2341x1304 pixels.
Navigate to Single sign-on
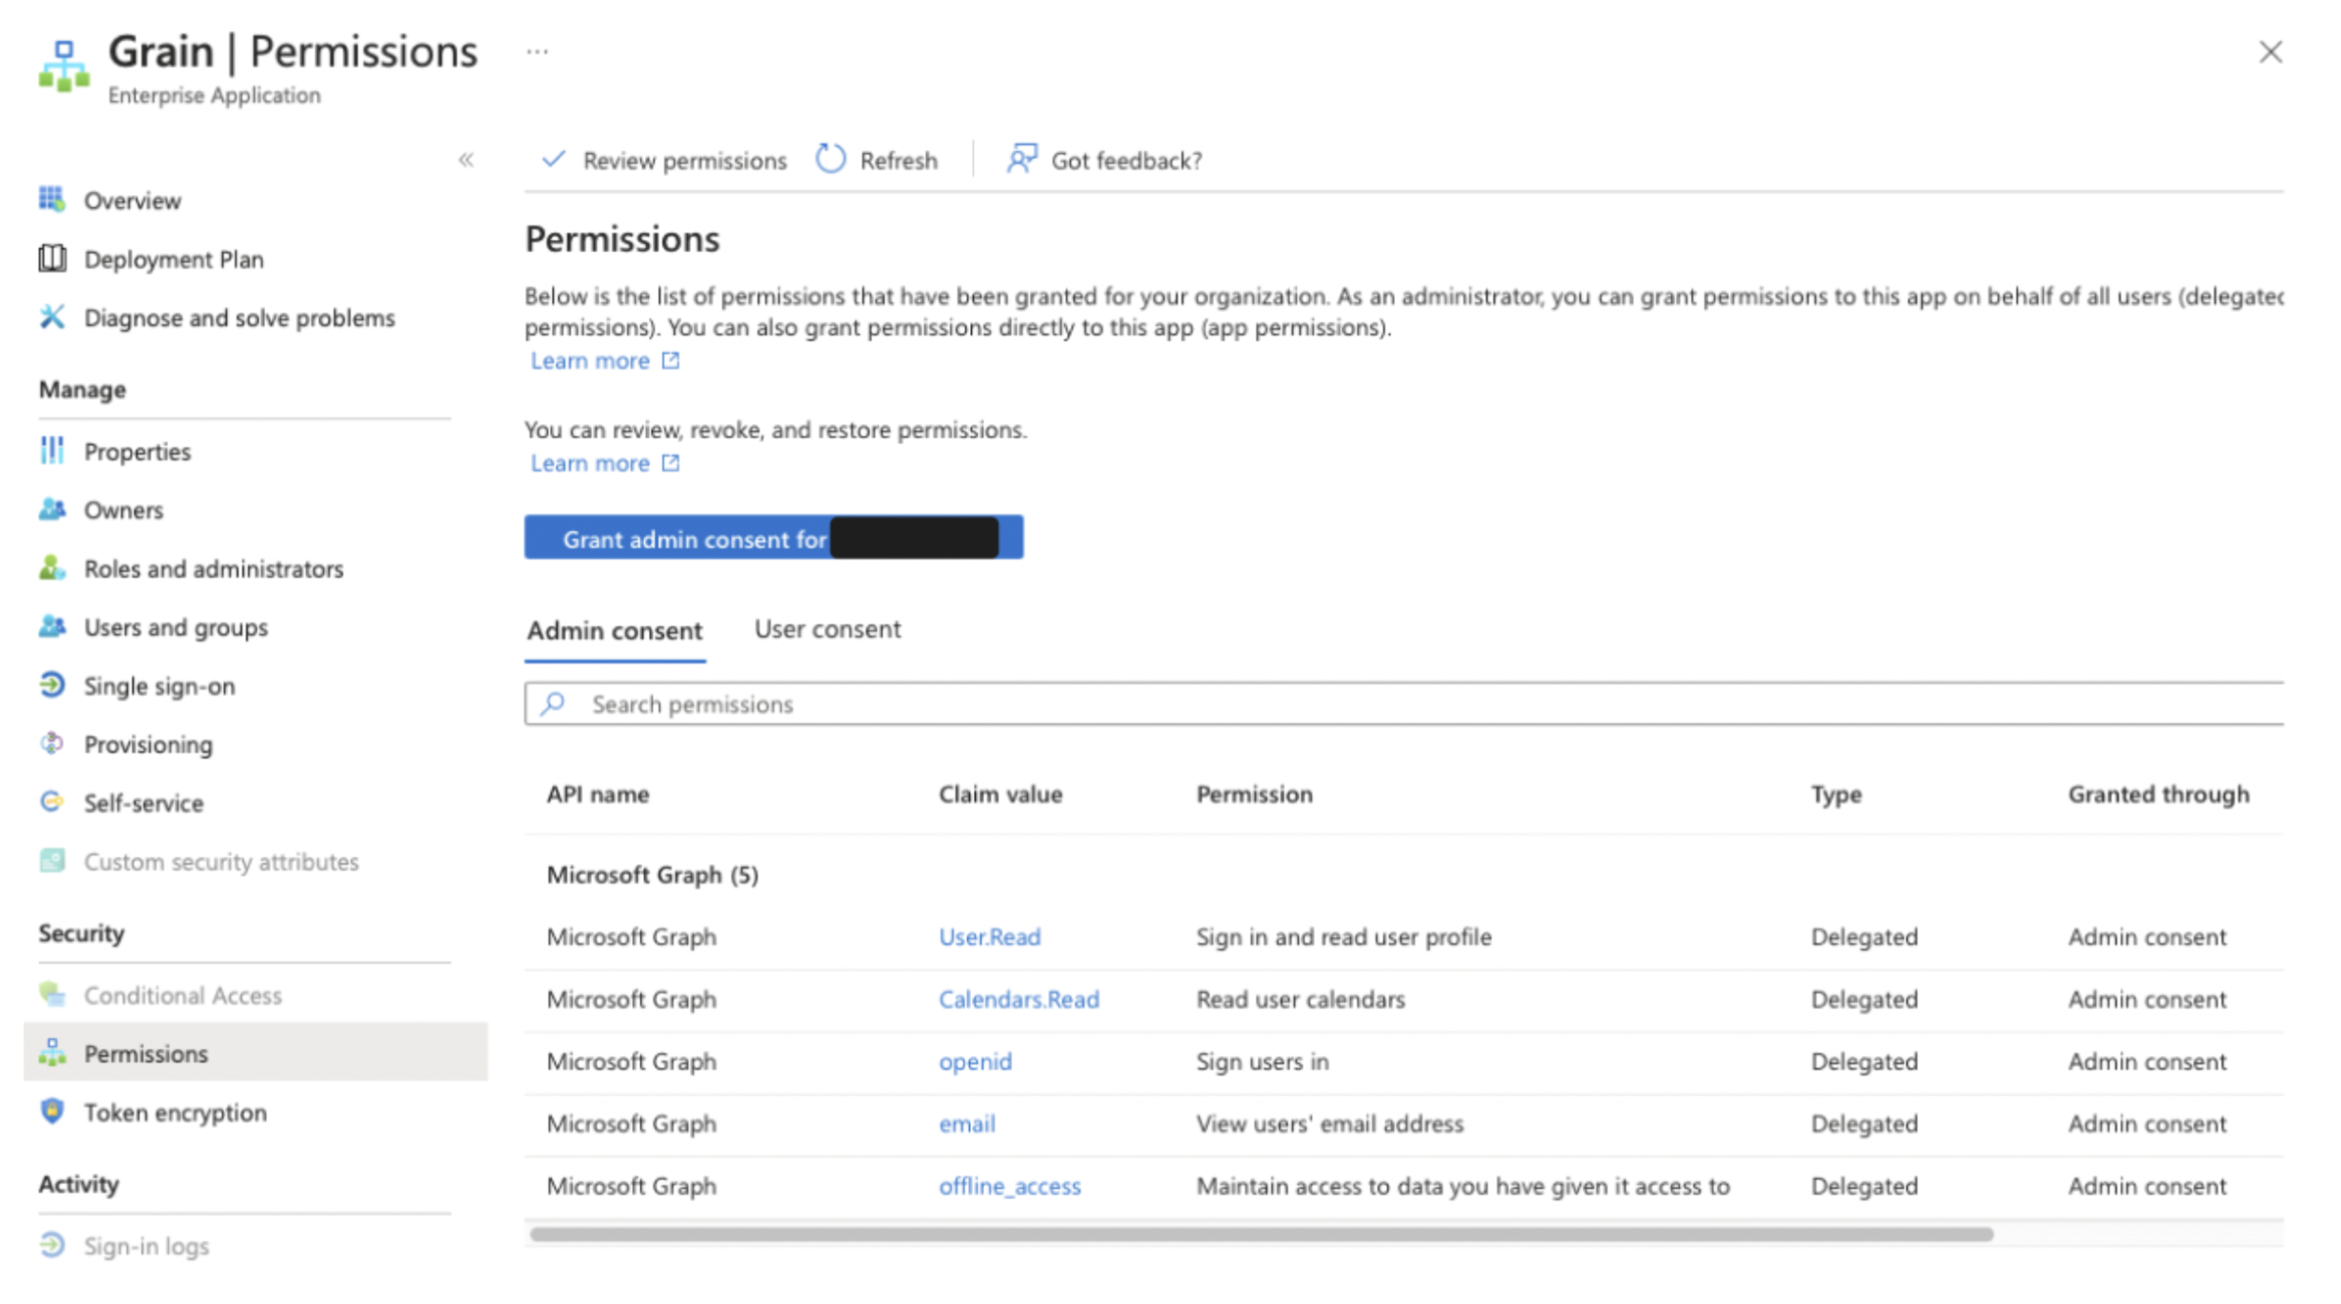[x=160, y=686]
